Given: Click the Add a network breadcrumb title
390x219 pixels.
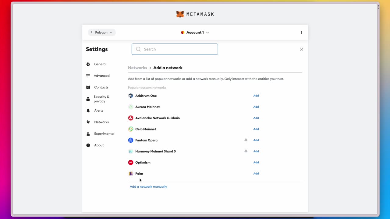Looking at the screenshot, I should coord(168,68).
